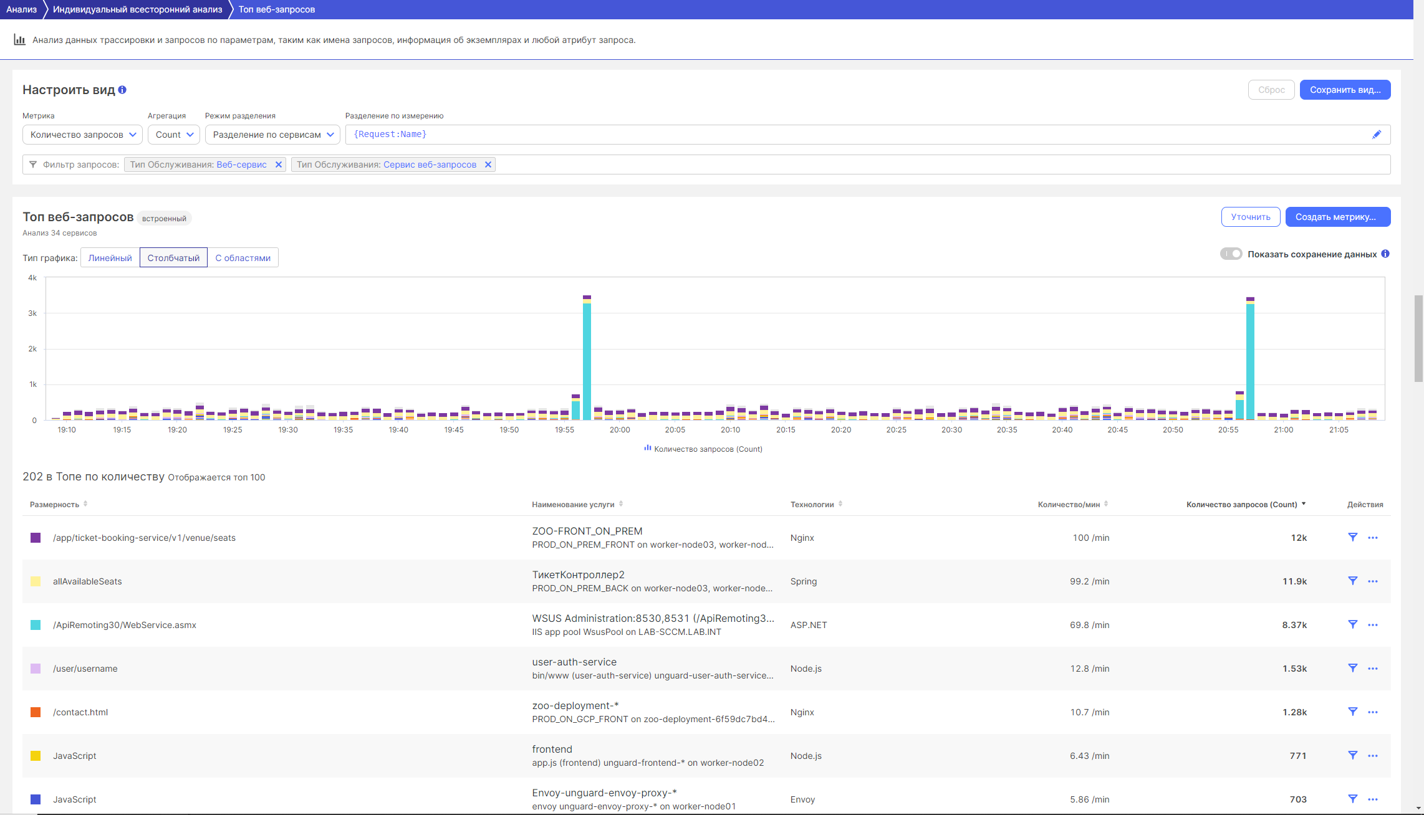1424x815 pixels.
Task: Go to Анализ breadcrumb
Action: coord(21,9)
